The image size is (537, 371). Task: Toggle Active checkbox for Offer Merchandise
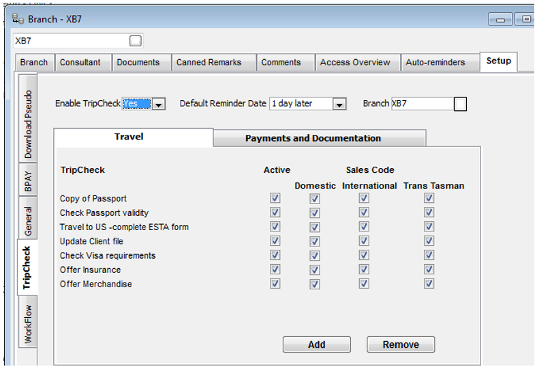pyautogui.click(x=275, y=284)
